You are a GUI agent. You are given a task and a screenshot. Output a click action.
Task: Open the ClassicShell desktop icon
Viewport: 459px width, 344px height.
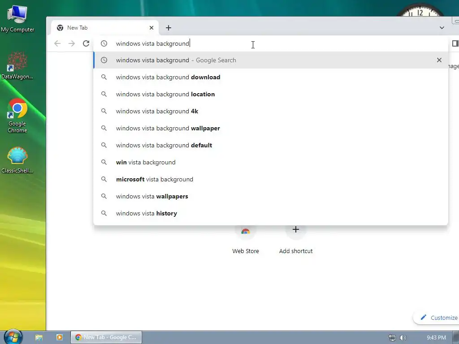click(17, 160)
